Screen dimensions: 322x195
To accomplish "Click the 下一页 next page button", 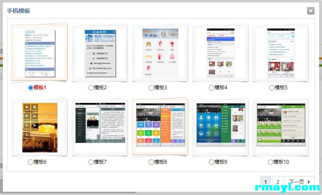I will point(300,182).
